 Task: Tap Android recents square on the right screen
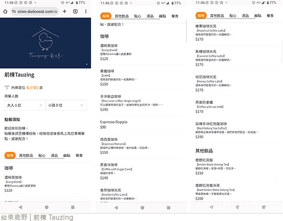coord(264,207)
